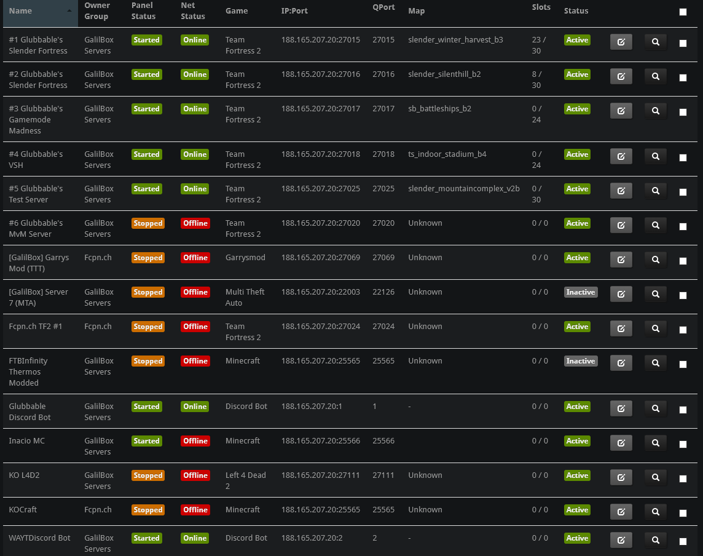View [GalilBox] Server 7 (MTA) details

pos(656,294)
